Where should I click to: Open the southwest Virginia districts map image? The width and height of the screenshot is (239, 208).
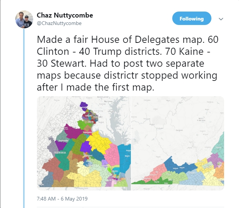coord(177,143)
